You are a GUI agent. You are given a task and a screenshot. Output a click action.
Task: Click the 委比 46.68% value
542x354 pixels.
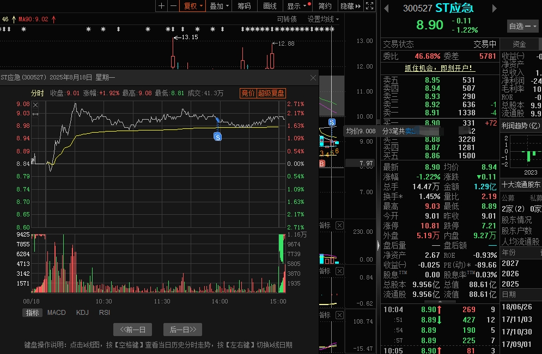[x=427, y=56]
